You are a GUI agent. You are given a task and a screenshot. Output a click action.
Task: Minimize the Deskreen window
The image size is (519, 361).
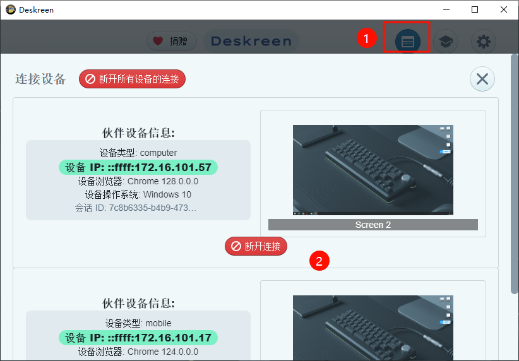(446, 9)
